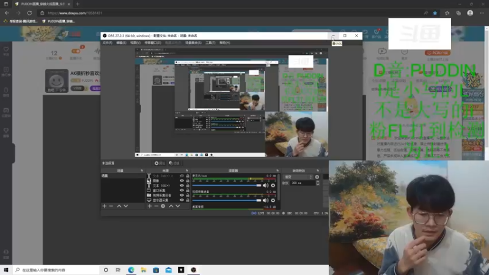
Task: Open the Edge settings and more menu
Action: point(482,13)
